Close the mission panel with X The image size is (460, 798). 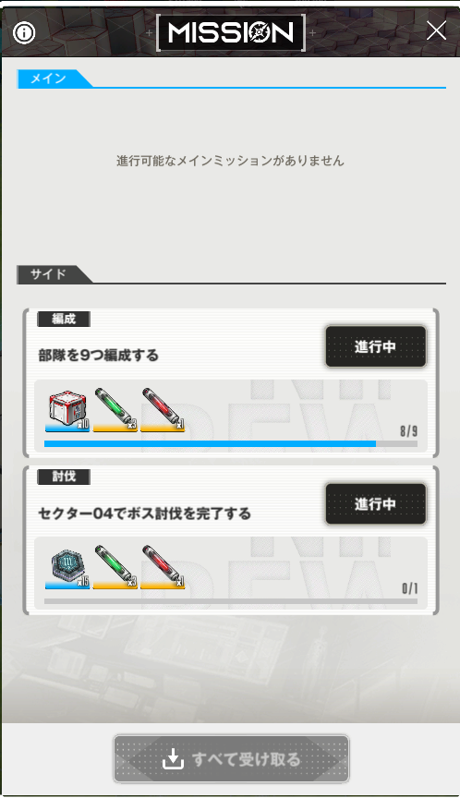[436, 31]
